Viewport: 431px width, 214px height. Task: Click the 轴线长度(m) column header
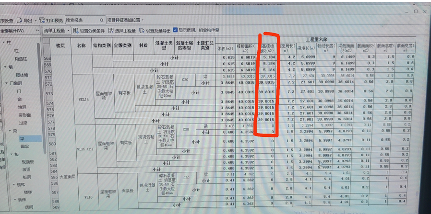pos(326,48)
